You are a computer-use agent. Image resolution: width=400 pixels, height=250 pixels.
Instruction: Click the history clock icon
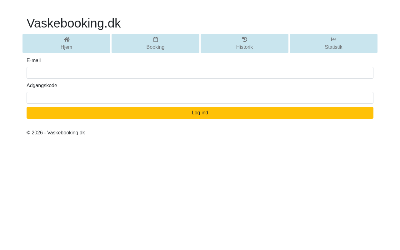(245, 39)
